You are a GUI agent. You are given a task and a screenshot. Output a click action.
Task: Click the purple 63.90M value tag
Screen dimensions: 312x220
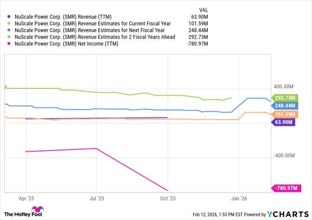tap(283, 122)
